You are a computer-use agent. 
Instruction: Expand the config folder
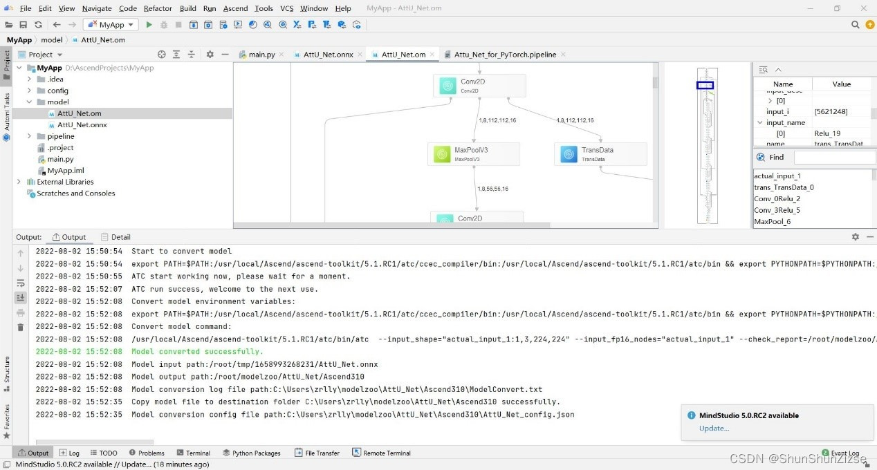[29, 91]
